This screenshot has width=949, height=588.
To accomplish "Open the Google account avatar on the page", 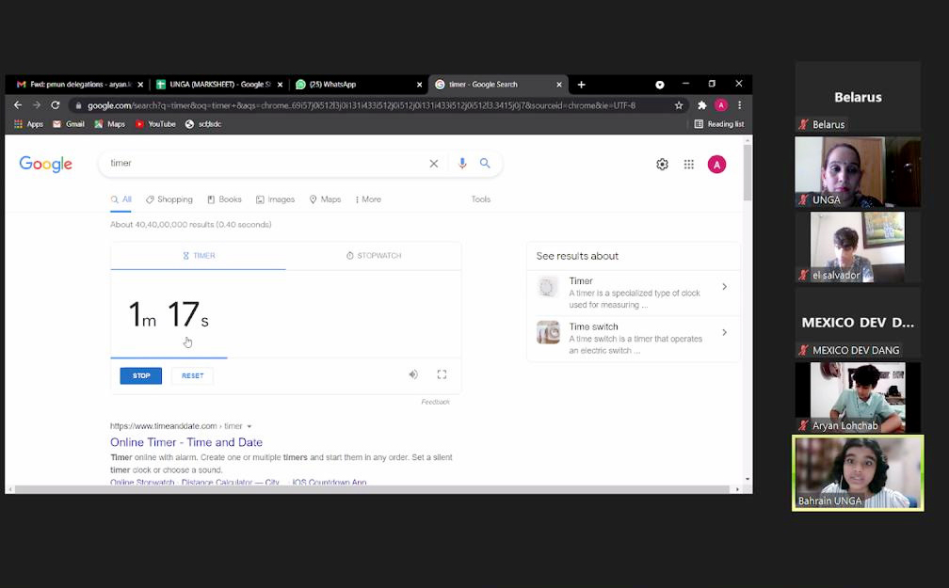I will click(x=716, y=165).
